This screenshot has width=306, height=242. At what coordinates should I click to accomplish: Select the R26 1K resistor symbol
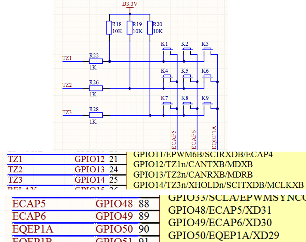click(95, 88)
